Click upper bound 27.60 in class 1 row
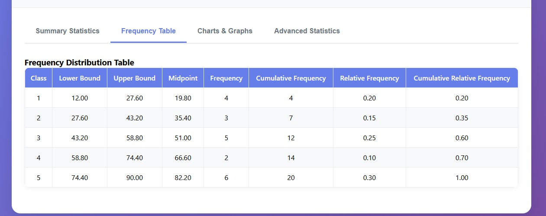546x216 pixels. tap(135, 98)
